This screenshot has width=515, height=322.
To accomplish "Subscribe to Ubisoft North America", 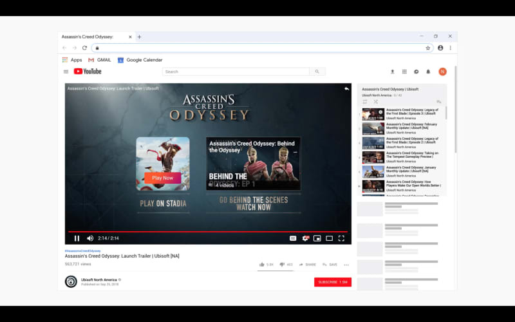I will 333,282.
